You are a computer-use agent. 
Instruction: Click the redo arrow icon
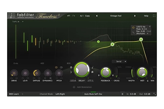pos(74,16)
